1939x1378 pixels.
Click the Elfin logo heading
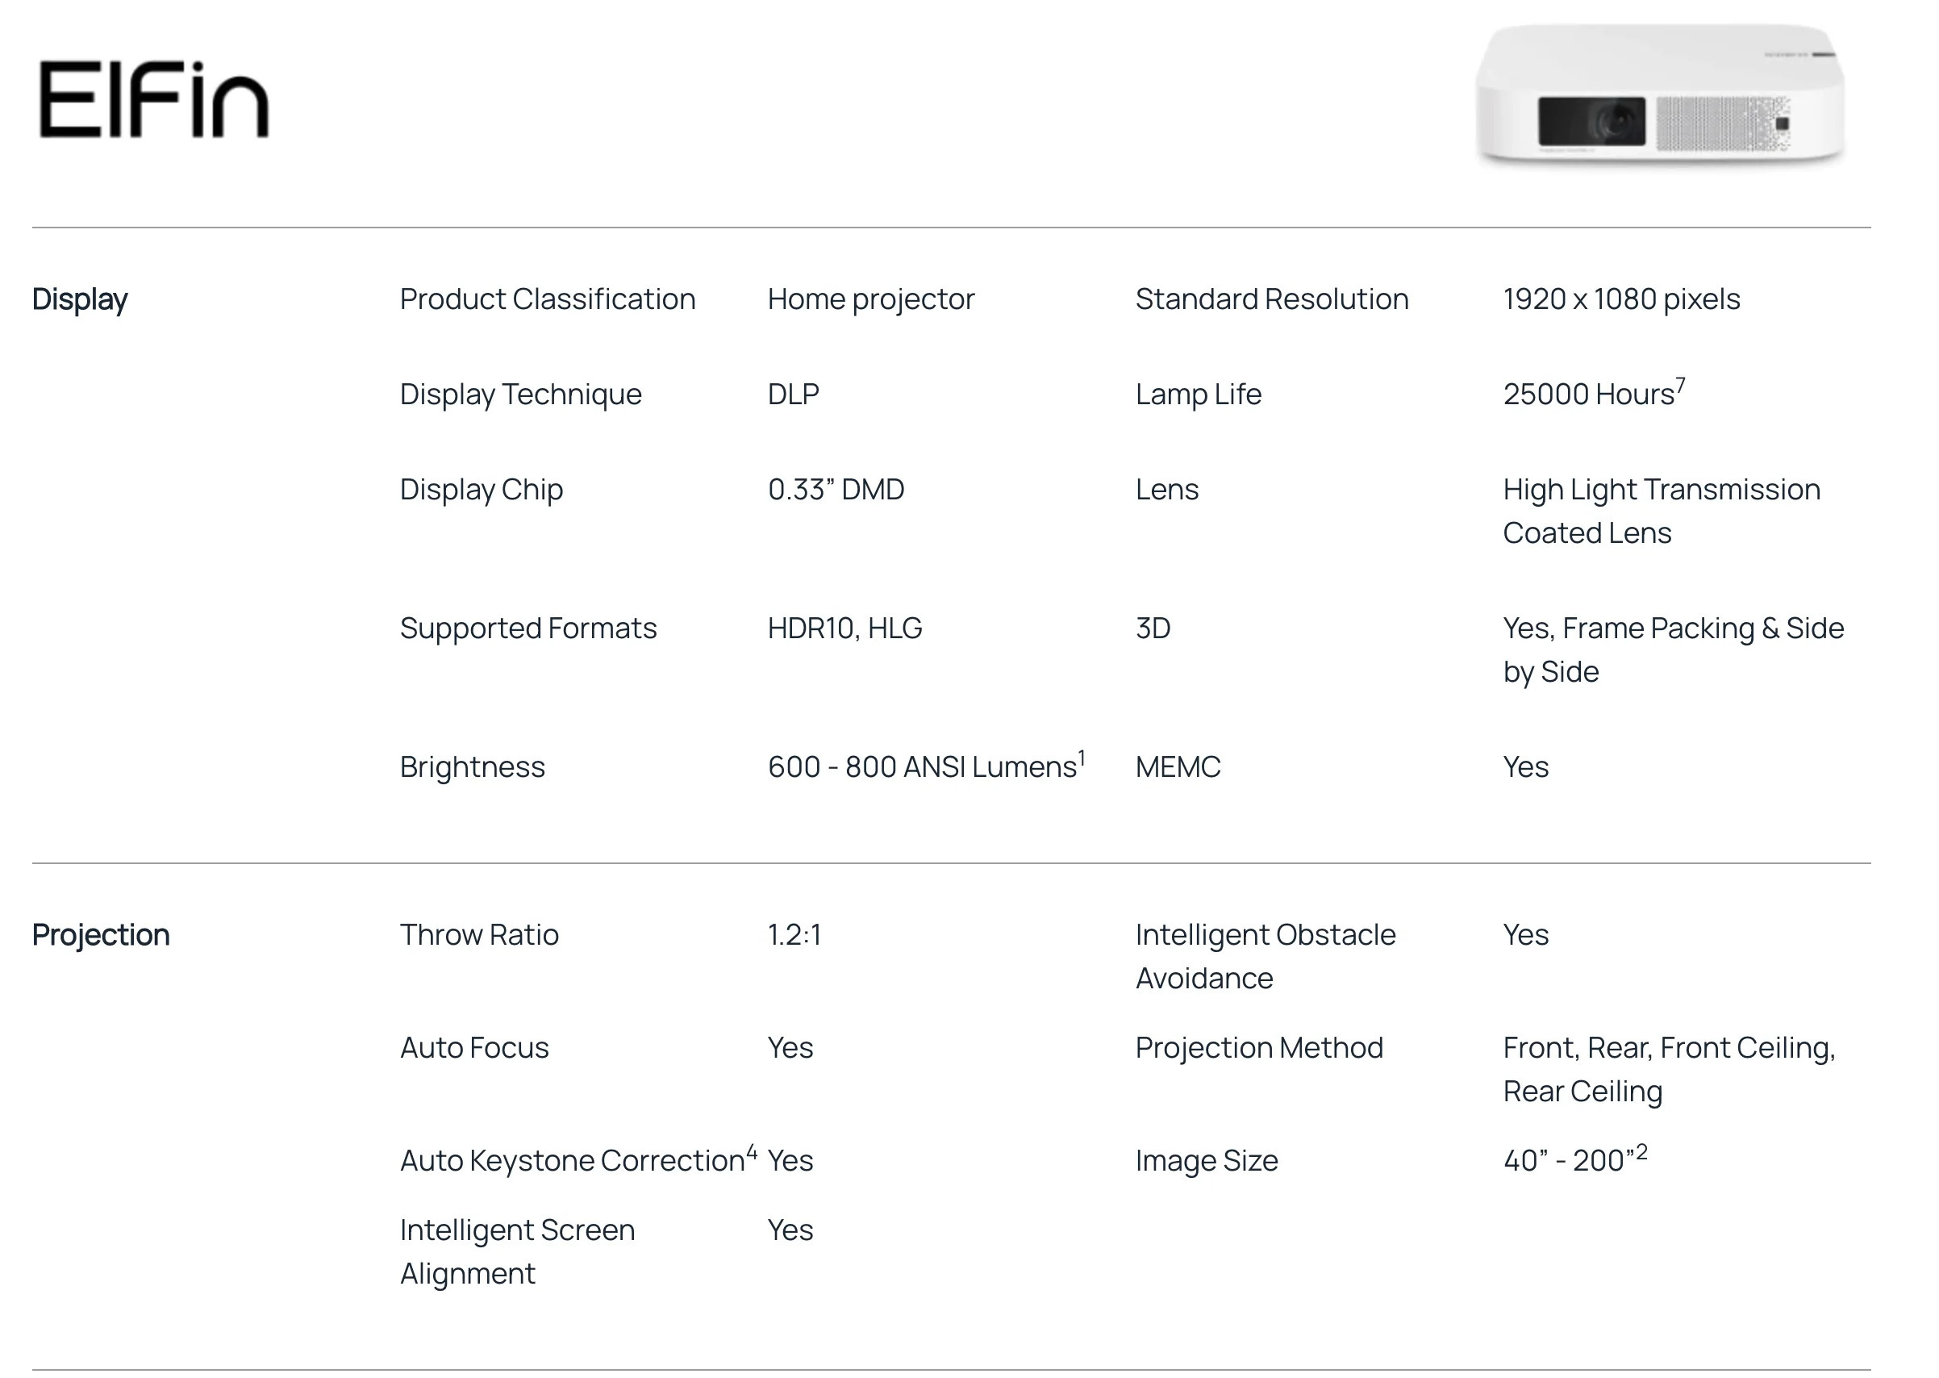(x=153, y=100)
